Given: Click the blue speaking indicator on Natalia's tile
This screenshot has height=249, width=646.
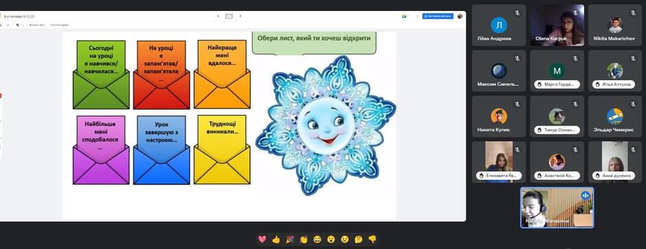Looking at the screenshot, I should (586, 195).
